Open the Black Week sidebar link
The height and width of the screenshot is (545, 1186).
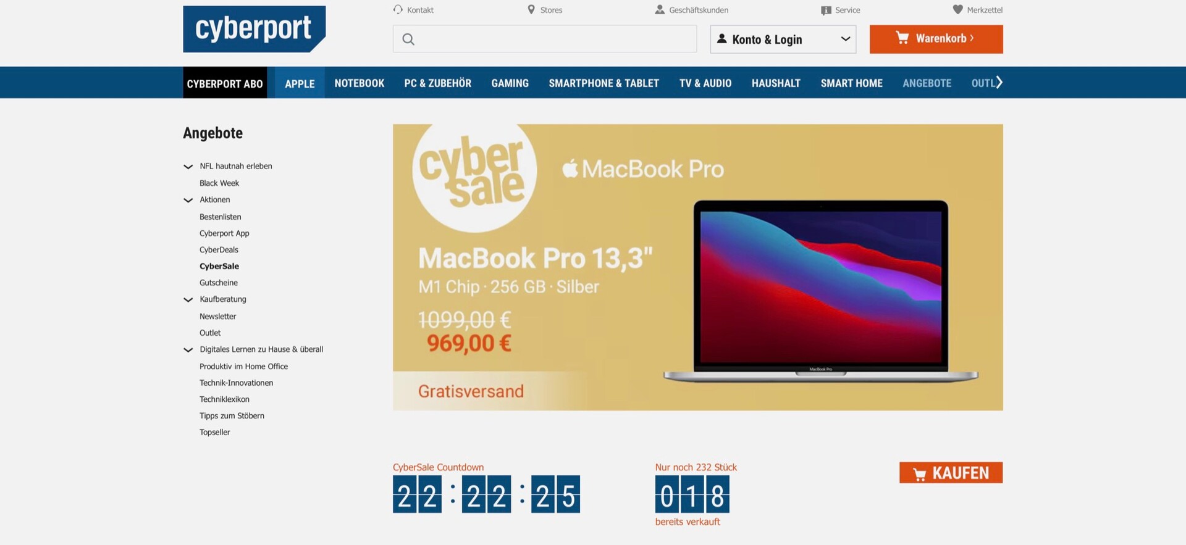pos(219,183)
